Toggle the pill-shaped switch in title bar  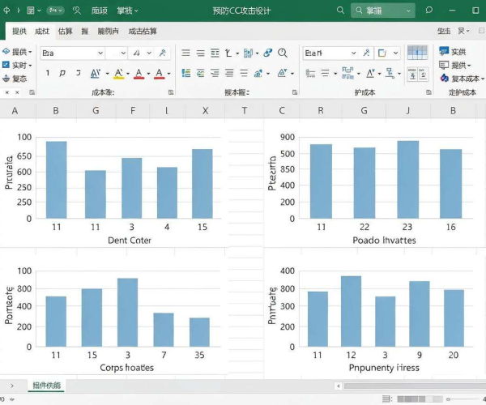[55, 11]
